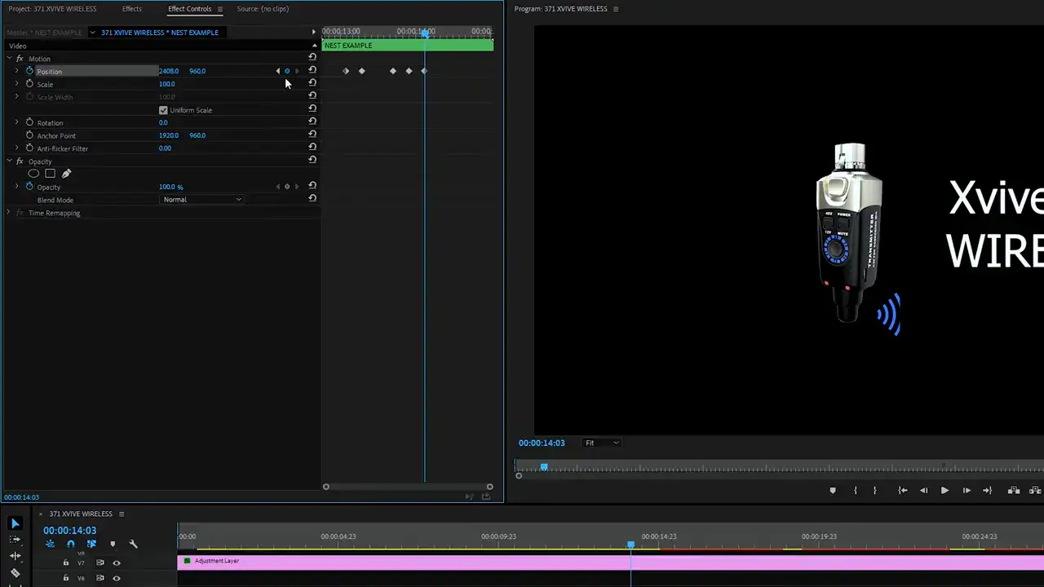Click Mark Out in Program monitor
Screen dimensions: 1044x587
tap(874, 491)
